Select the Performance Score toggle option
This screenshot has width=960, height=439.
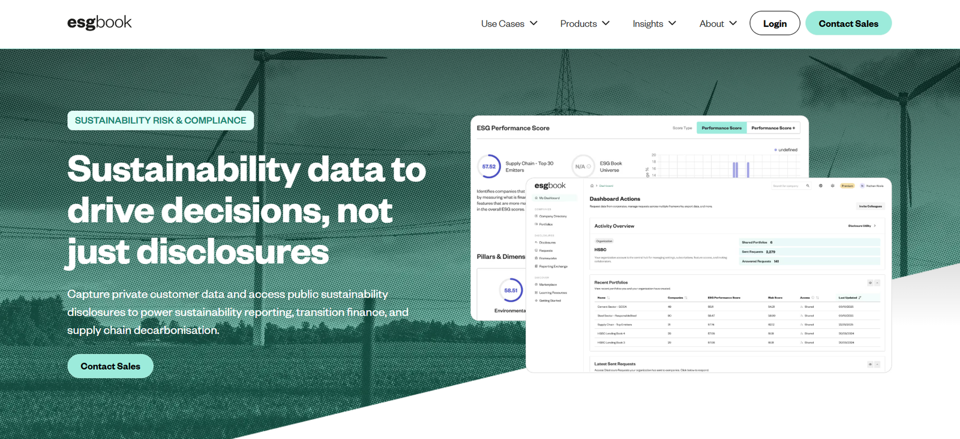721,128
